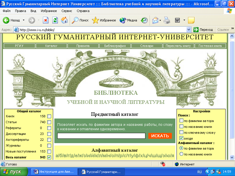Viewport: 235px width, 176px height.
Task: Open the Сервис menu
Action: [67, 11]
